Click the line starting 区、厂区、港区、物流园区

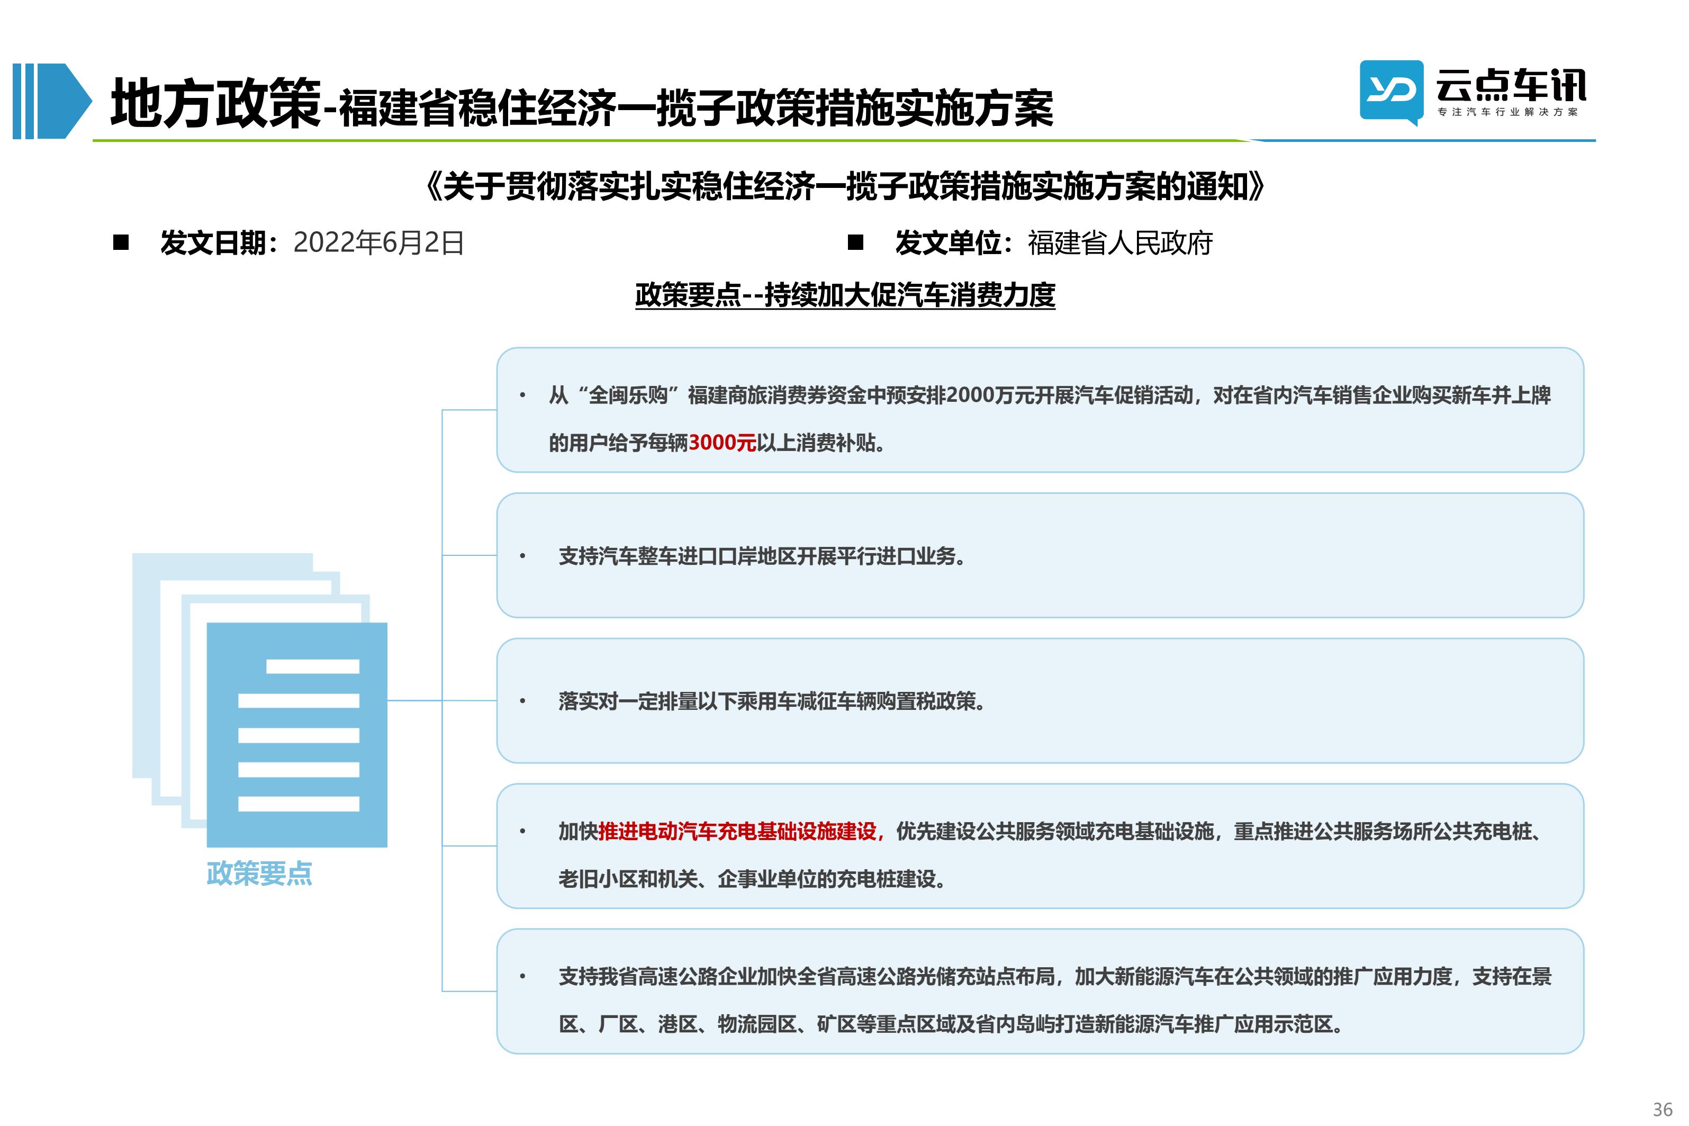(951, 1024)
